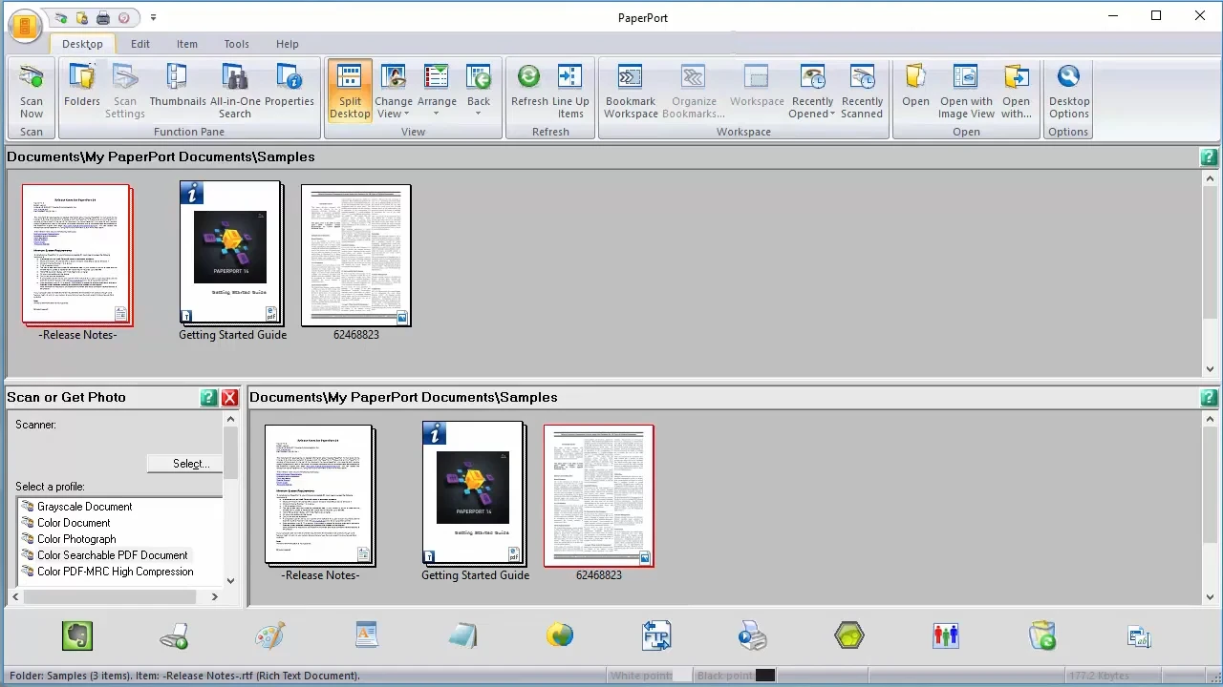Viewport: 1223px width, 687px height.
Task: Select Getting Started Guide thumbnail in top pane
Action: (231, 254)
